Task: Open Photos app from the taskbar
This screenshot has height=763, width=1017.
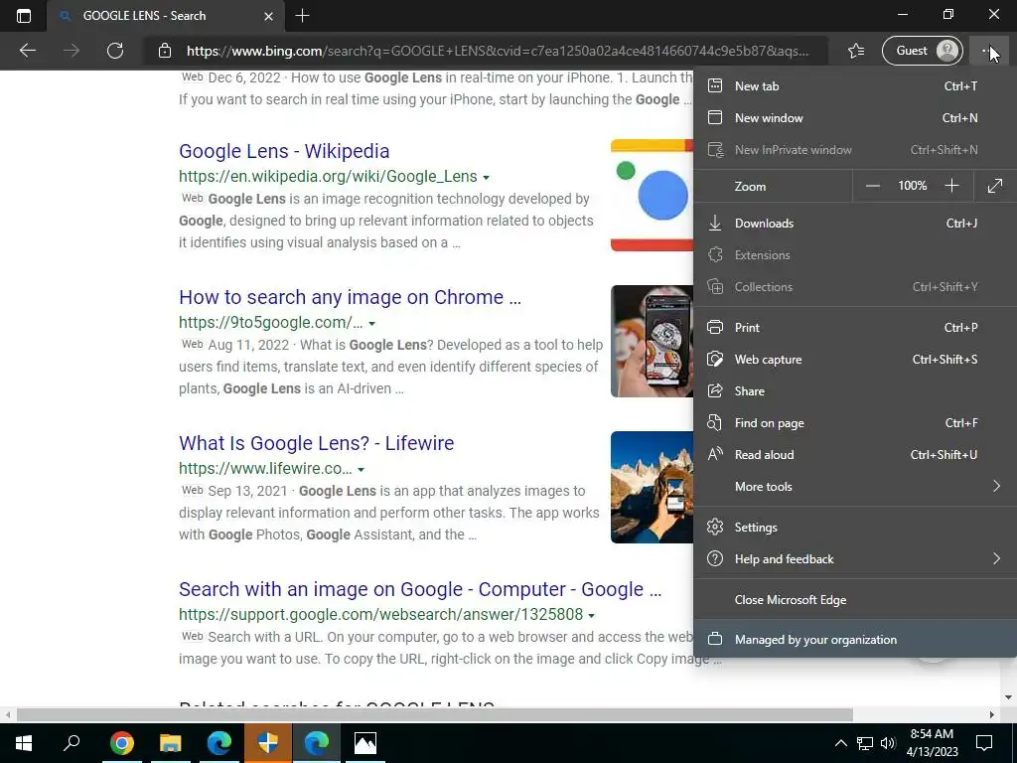Action: coord(365,743)
